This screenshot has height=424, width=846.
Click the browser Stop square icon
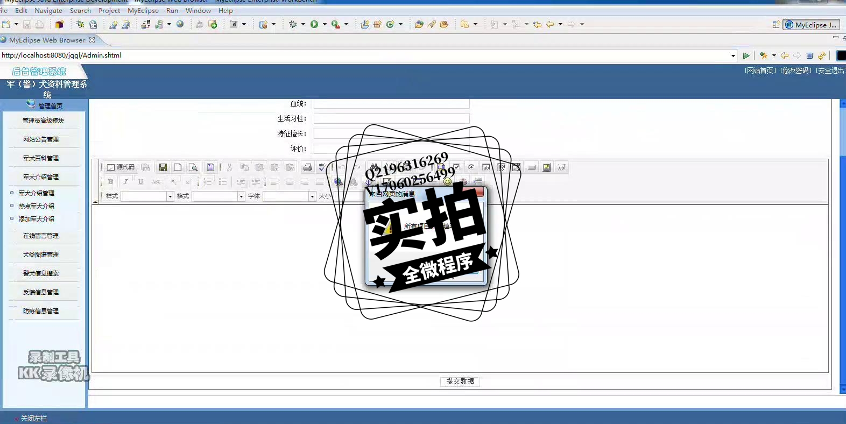tap(809, 55)
